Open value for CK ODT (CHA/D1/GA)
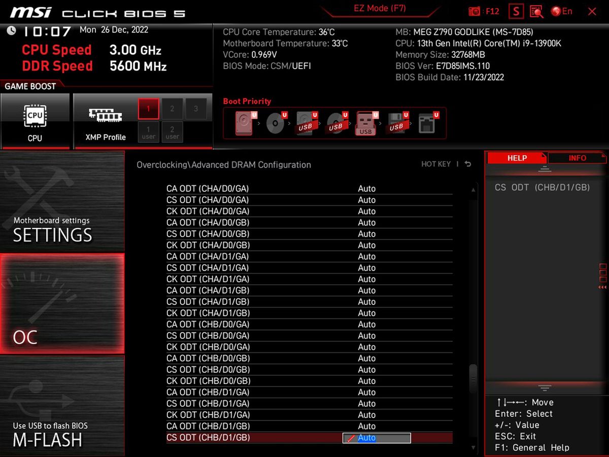Screen dimensions: 609x457 coord(367,279)
